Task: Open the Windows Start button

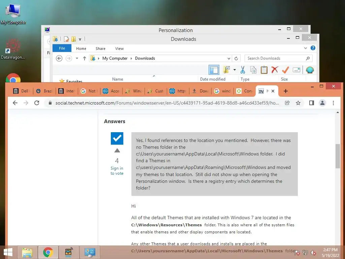Action: (8, 252)
